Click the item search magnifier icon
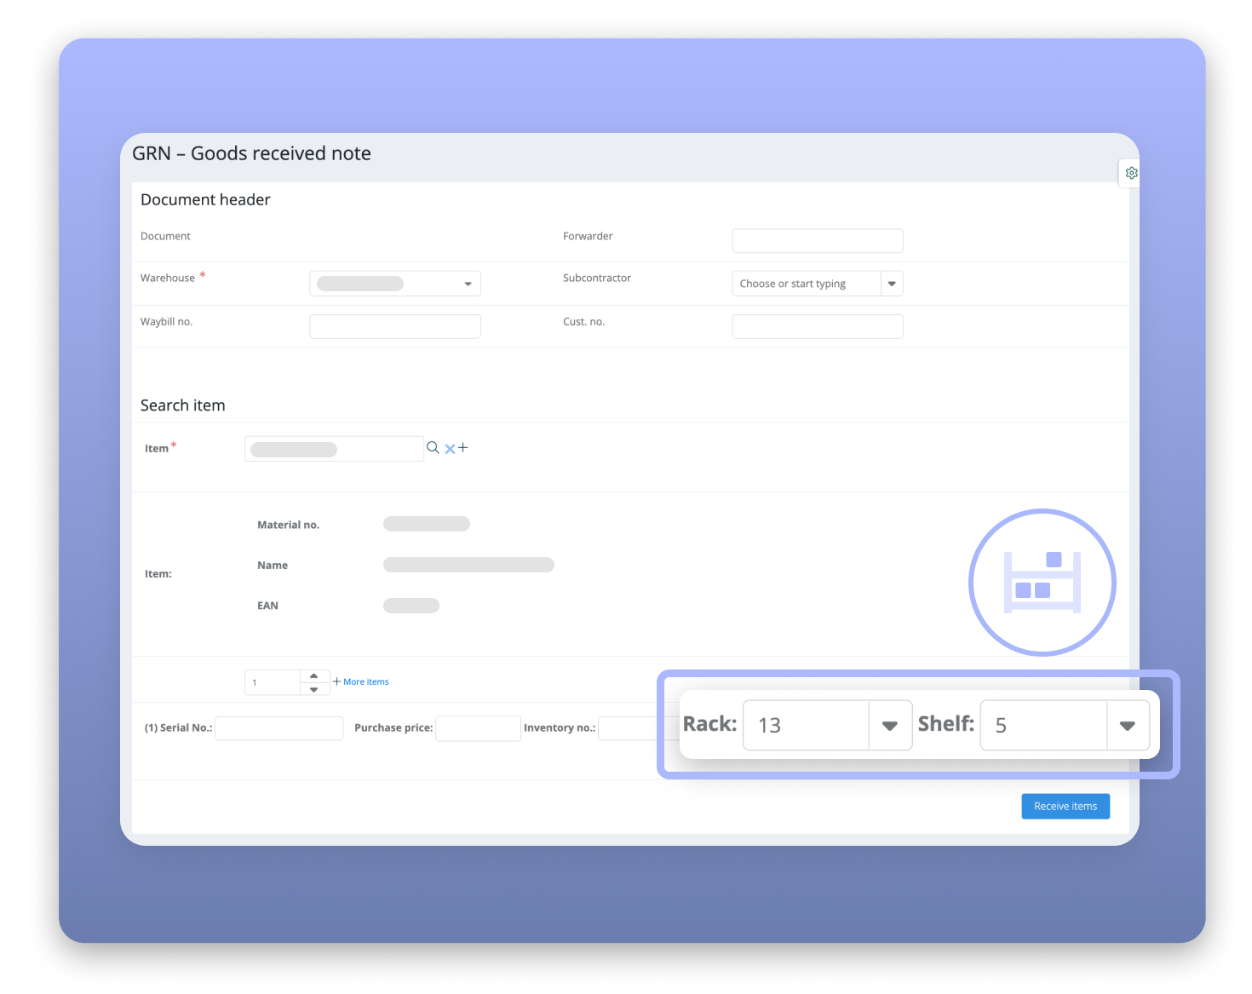This screenshot has height=994, width=1252. [x=433, y=448]
